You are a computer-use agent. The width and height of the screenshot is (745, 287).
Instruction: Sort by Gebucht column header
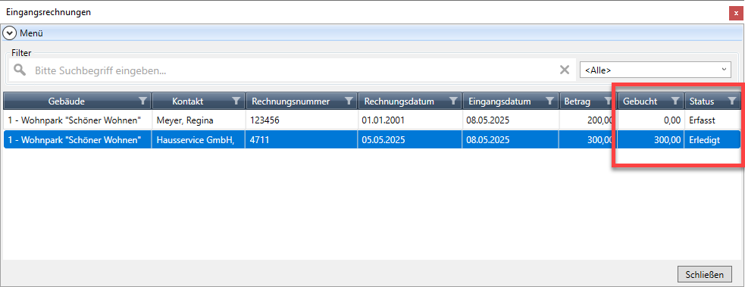[651, 101]
